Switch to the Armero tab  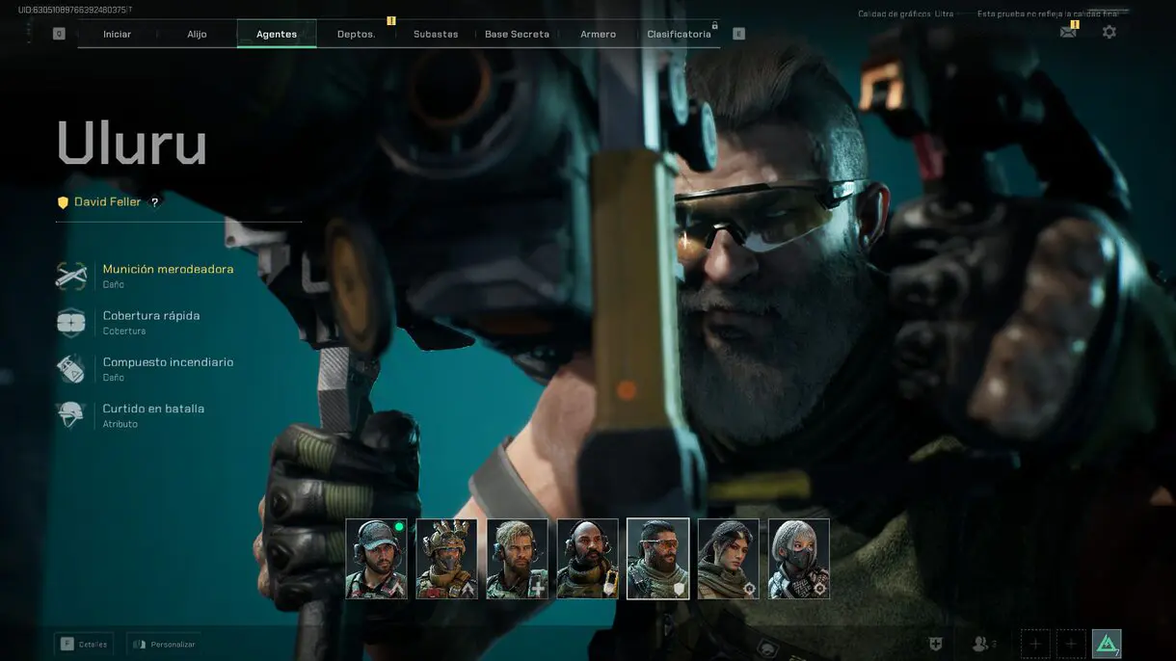pyautogui.click(x=598, y=34)
